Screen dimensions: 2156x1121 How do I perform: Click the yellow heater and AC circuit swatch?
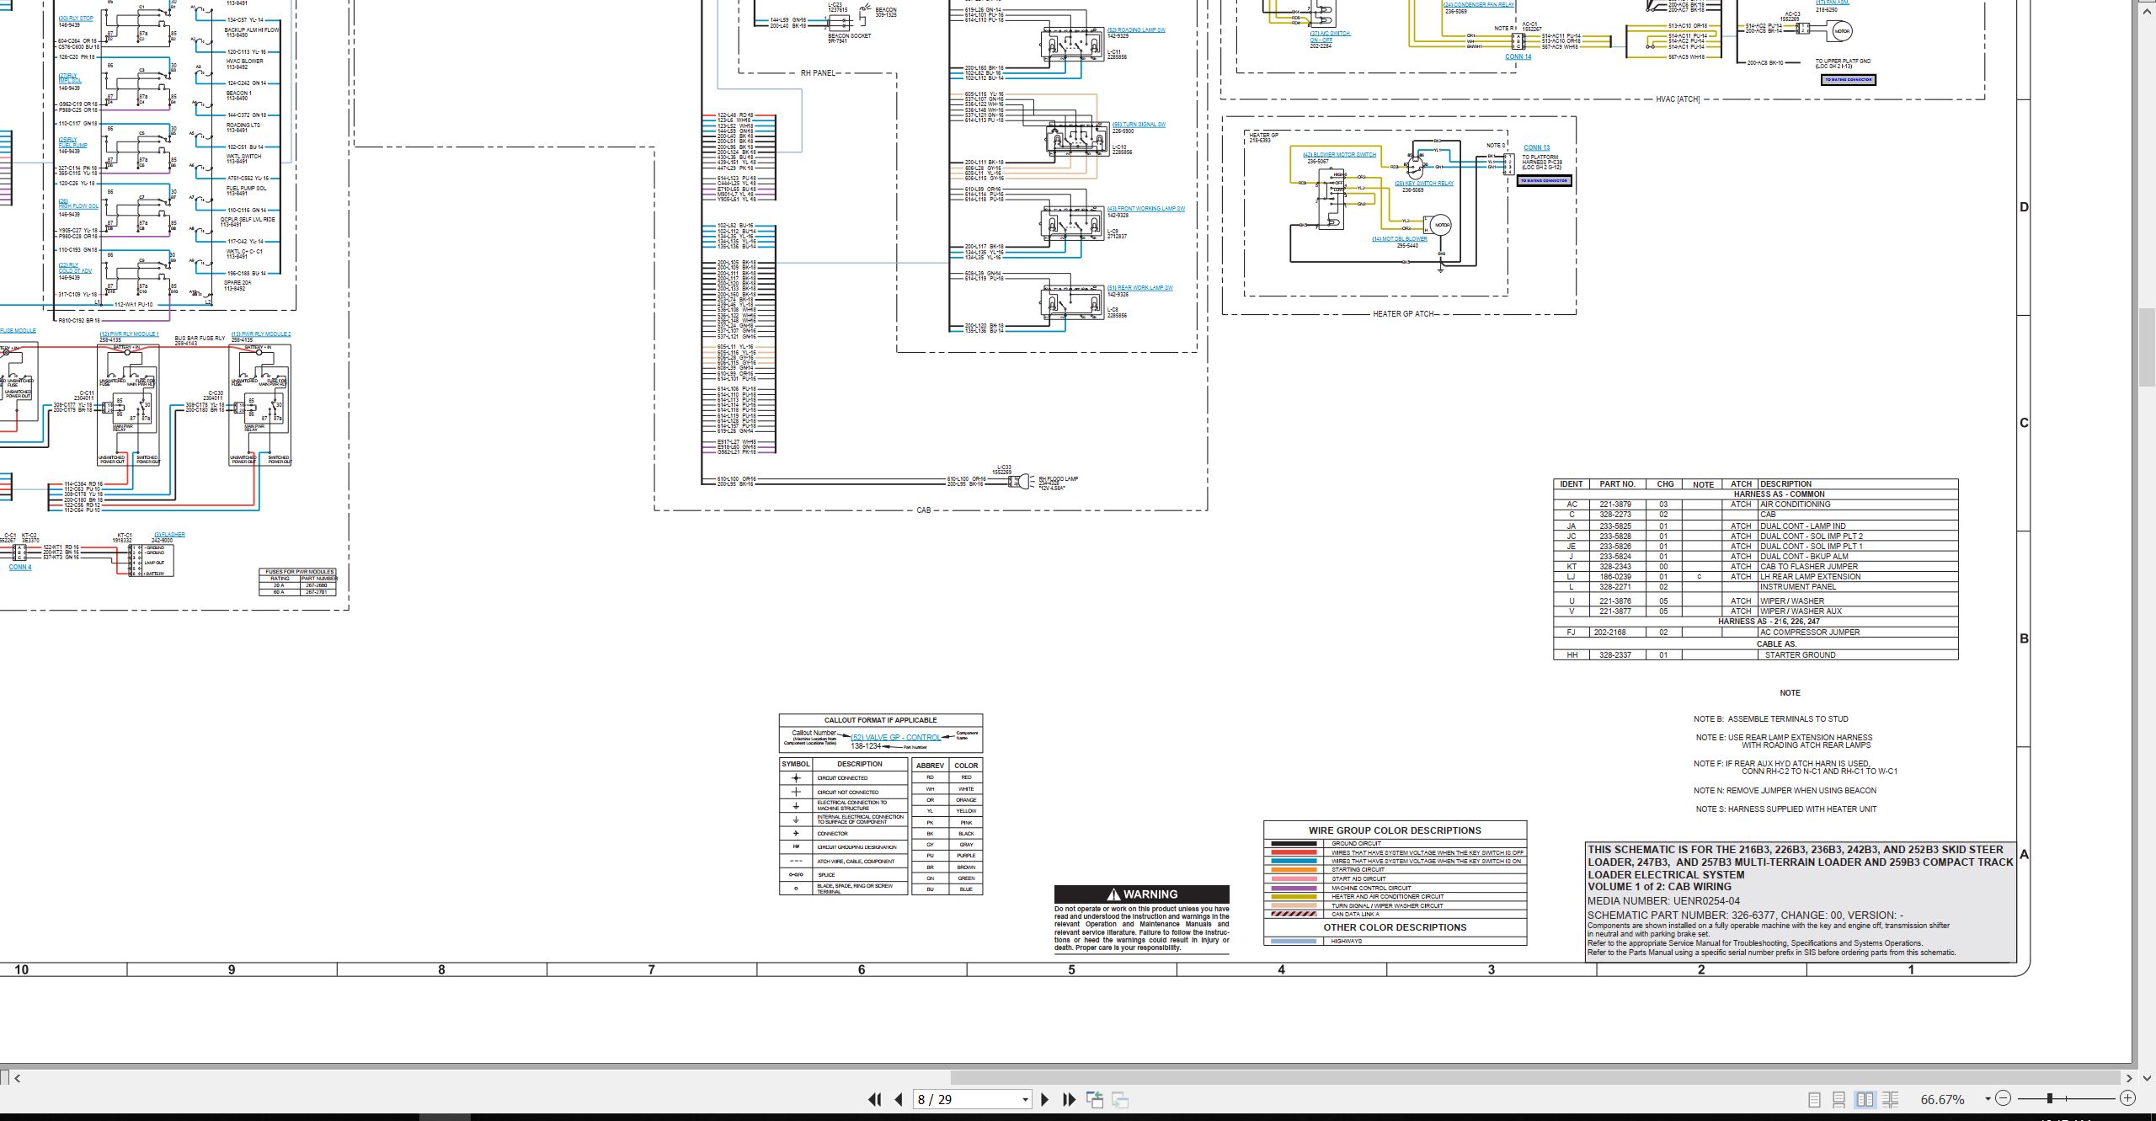point(1293,896)
